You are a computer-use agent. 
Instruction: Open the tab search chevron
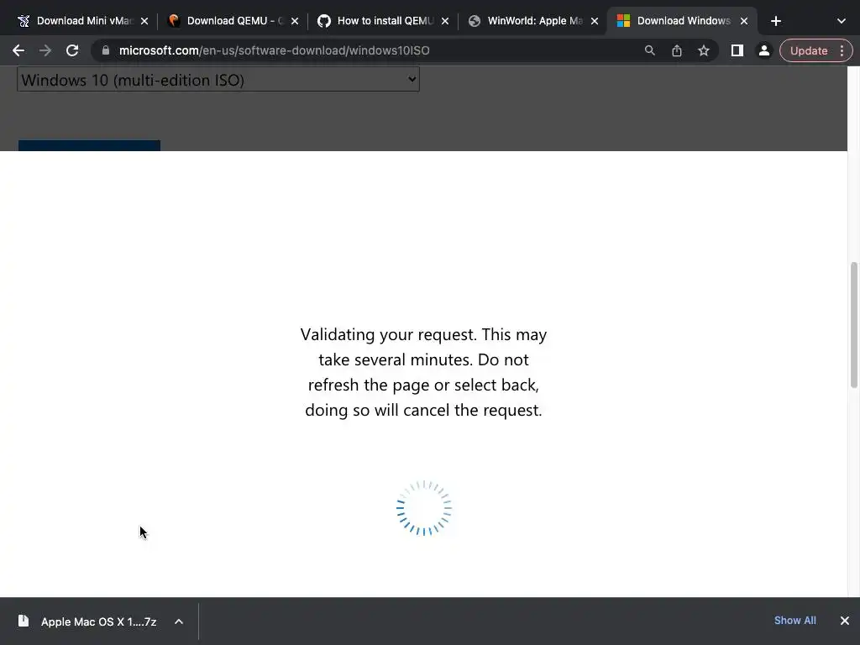(842, 21)
